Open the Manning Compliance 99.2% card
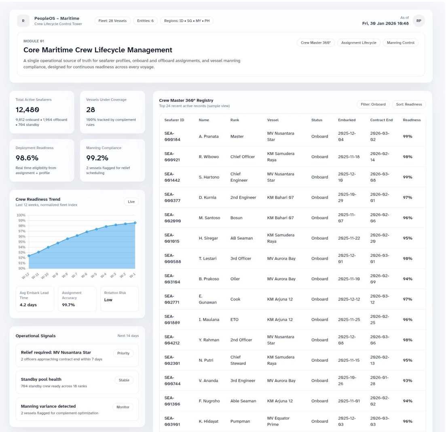Viewport: 446px width, 432px height. pos(112,160)
